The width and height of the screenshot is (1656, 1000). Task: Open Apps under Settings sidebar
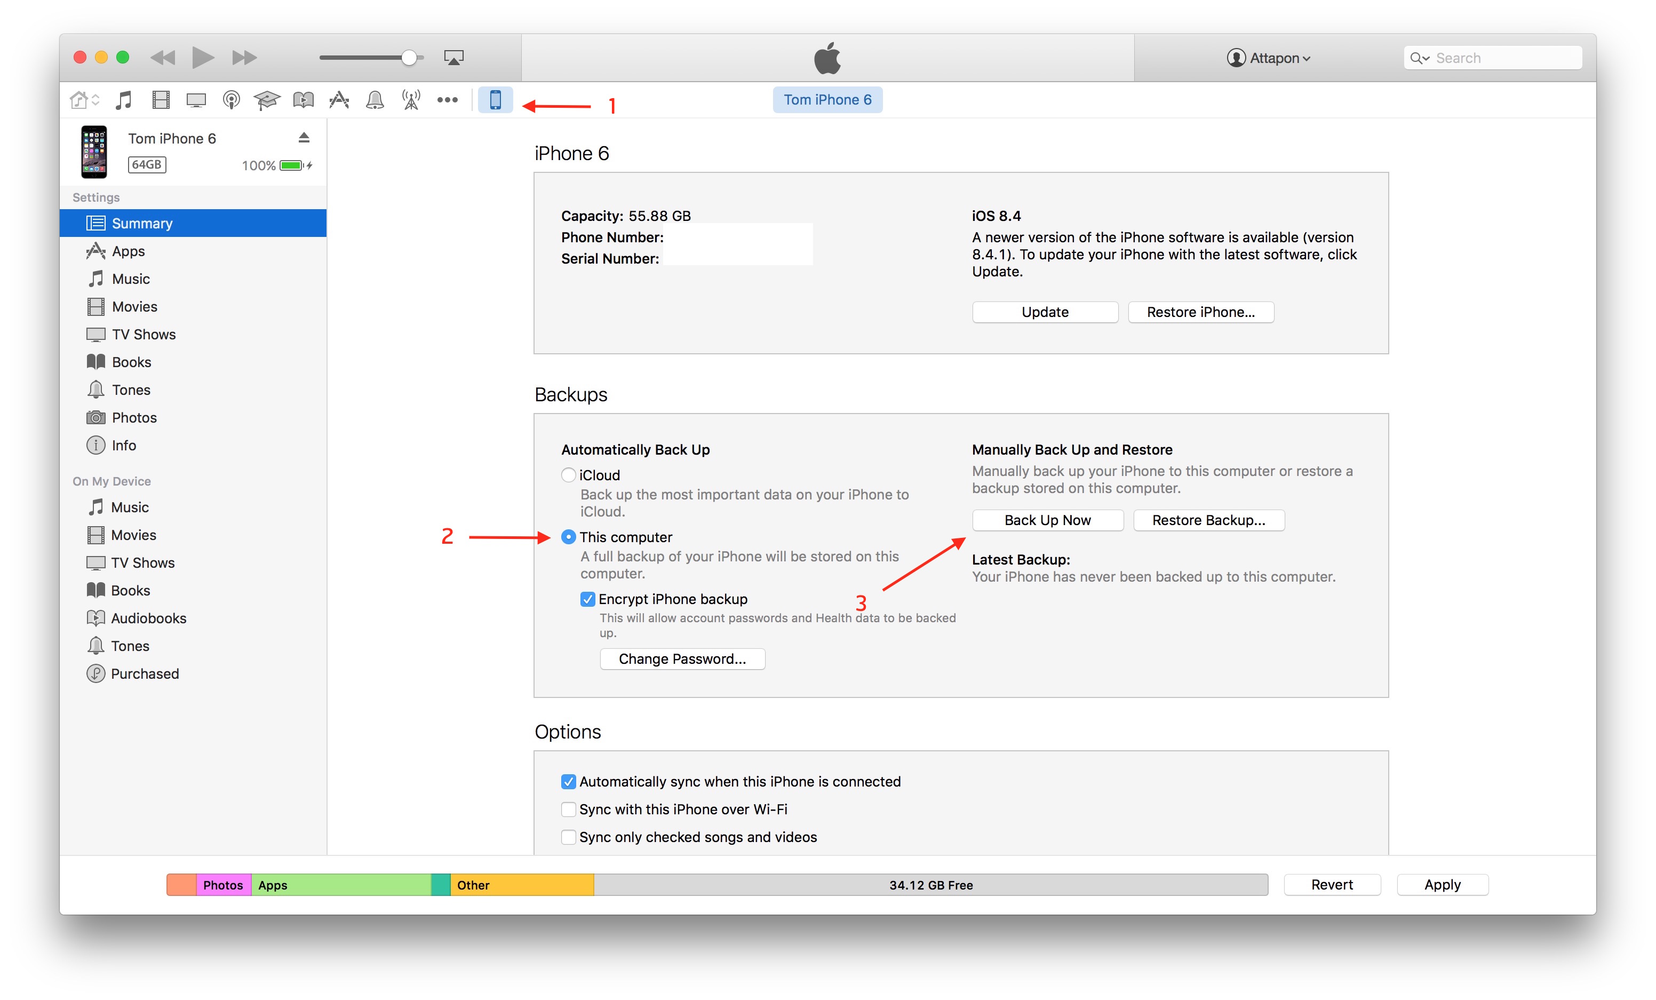[193, 251]
